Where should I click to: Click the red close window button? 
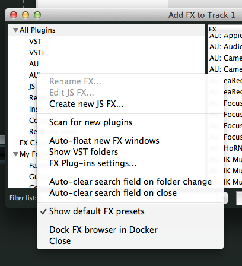coord(14,15)
